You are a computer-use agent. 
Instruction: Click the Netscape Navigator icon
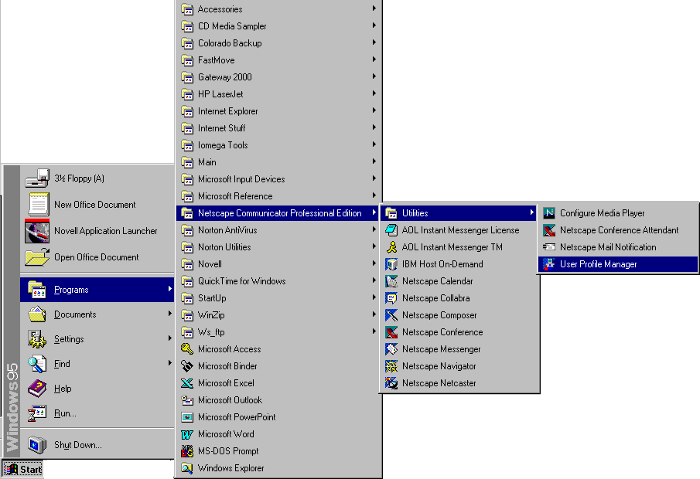[391, 366]
